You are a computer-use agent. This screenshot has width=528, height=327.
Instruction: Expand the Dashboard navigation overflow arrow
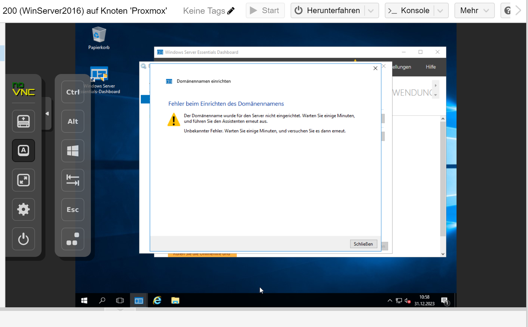tap(436, 95)
